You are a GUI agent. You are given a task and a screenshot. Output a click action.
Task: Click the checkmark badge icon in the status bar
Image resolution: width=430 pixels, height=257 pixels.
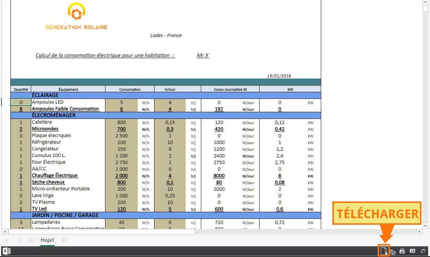pos(402,251)
